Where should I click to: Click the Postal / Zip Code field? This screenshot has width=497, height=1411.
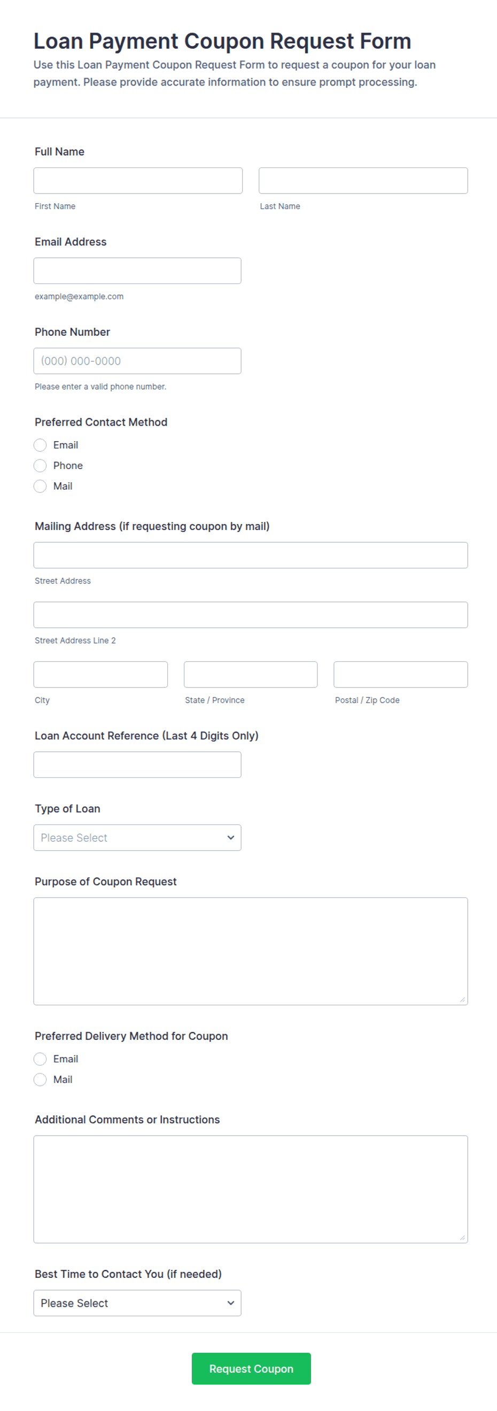401,674
